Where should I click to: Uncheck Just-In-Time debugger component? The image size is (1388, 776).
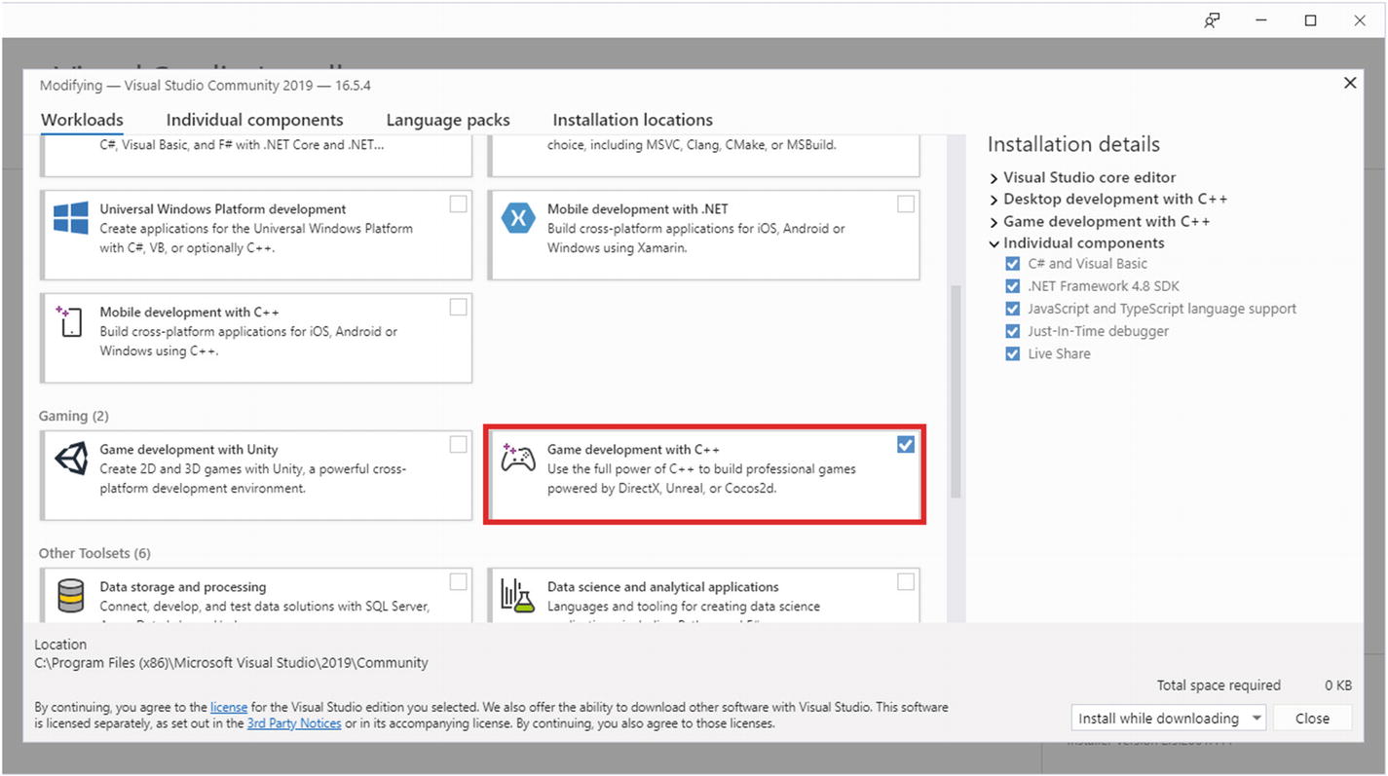coord(1013,331)
